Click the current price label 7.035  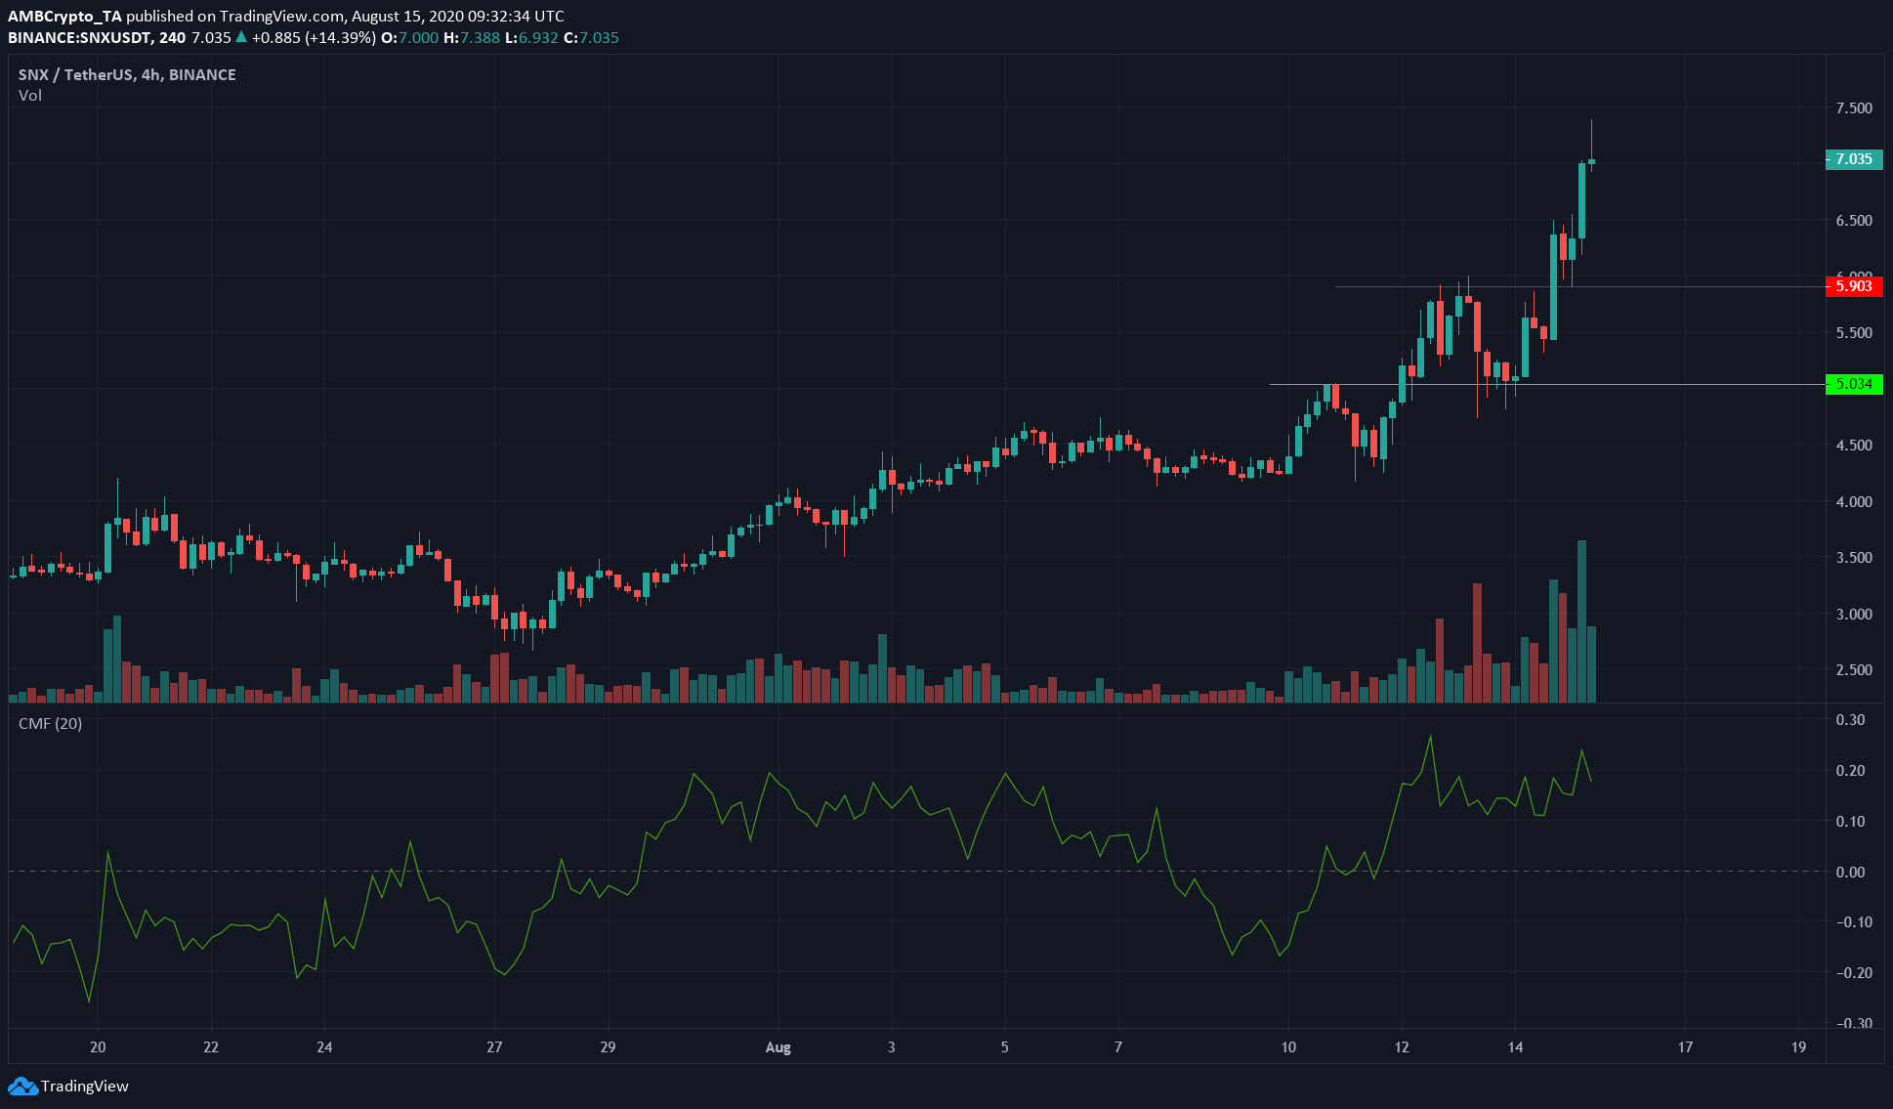(1854, 159)
